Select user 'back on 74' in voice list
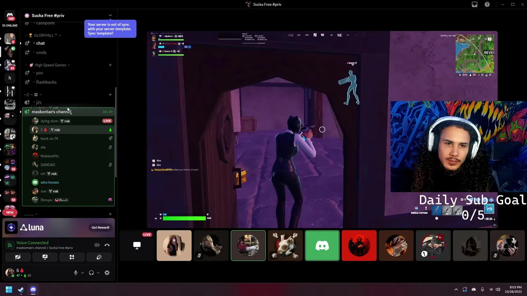The height and width of the screenshot is (296, 527). [72, 139]
